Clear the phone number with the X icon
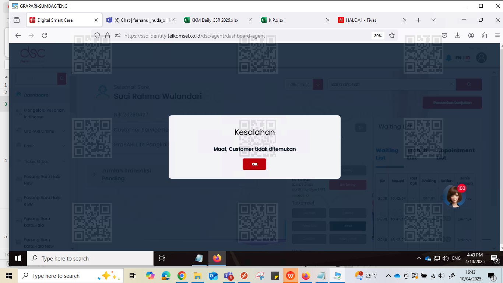Screen dimensions: 503x283 coord(451,84)
